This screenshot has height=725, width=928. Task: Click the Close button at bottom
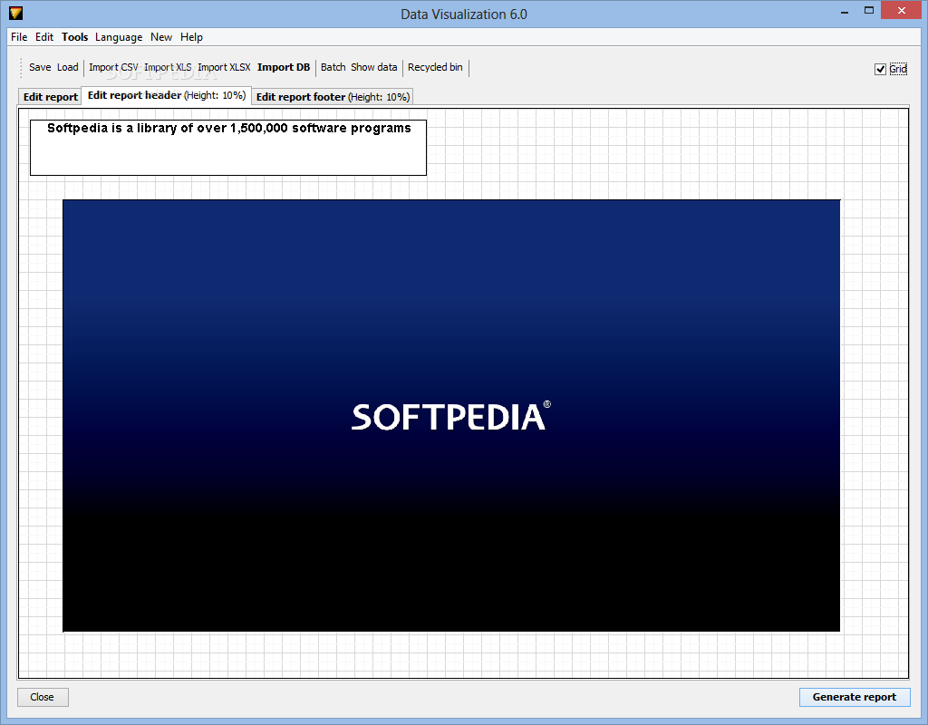pos(42,697)
